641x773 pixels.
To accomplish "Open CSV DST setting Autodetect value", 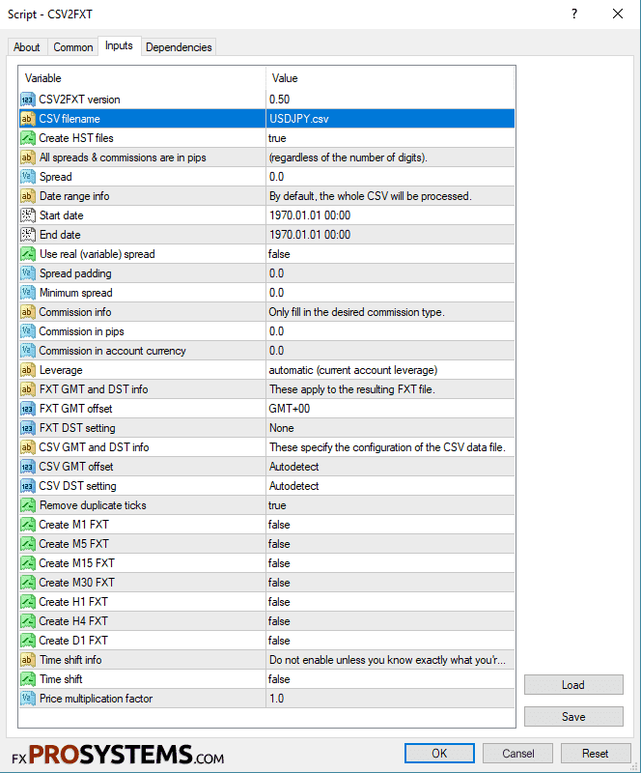I will point(390,486).
